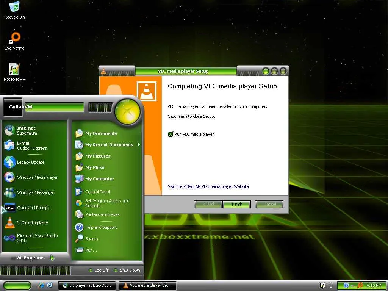
Task: Click Internet Explorer quick launch icon
Action: pyautogui.click(x=41, y=285)
